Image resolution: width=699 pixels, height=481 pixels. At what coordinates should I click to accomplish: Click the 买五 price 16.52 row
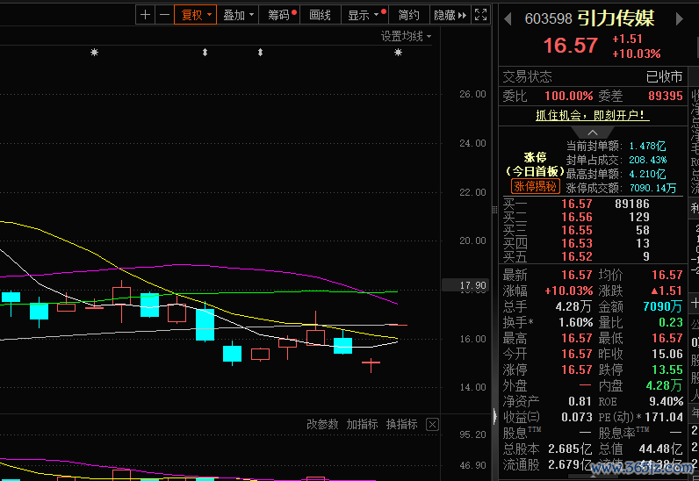coord(593,257)
